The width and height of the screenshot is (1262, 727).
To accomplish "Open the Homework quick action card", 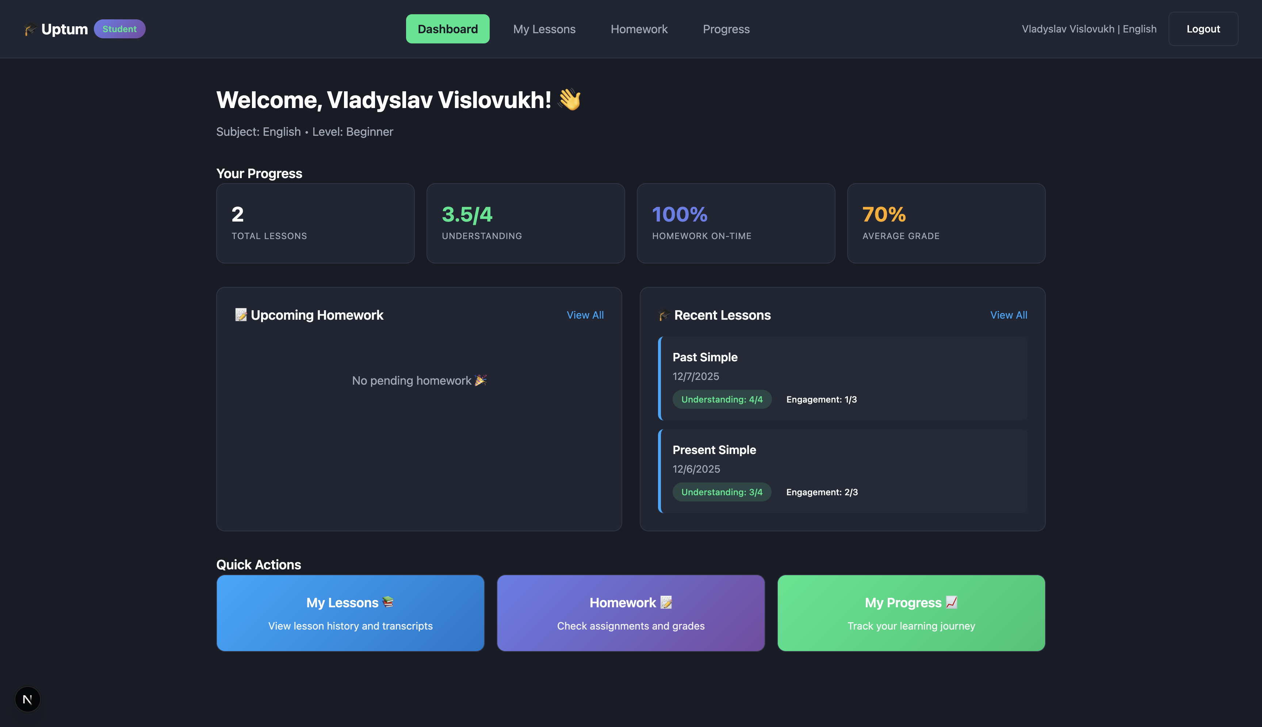I will click(x=631, y=613).
